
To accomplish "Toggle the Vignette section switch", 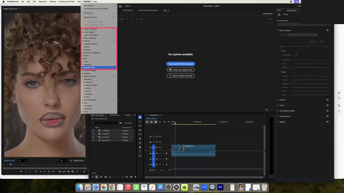I will pos(328,122).
